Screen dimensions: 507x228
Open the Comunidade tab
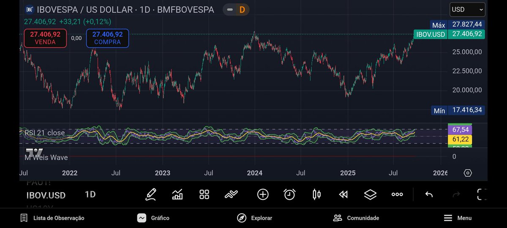(x=356, y=218)
